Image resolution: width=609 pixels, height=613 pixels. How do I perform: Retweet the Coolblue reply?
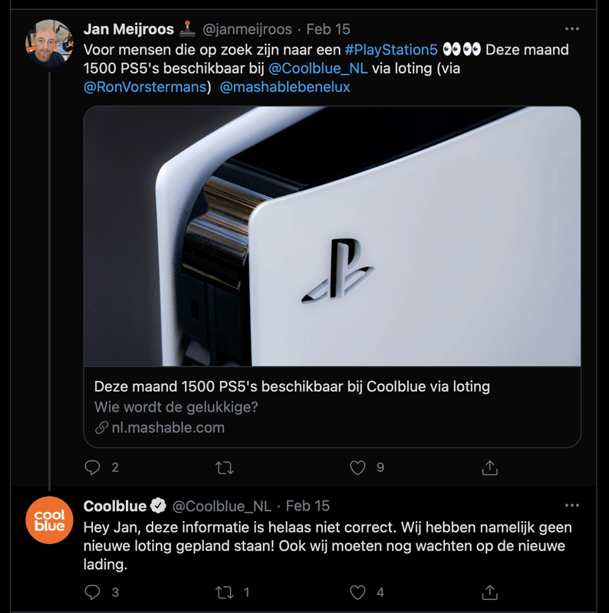[225, 592]
